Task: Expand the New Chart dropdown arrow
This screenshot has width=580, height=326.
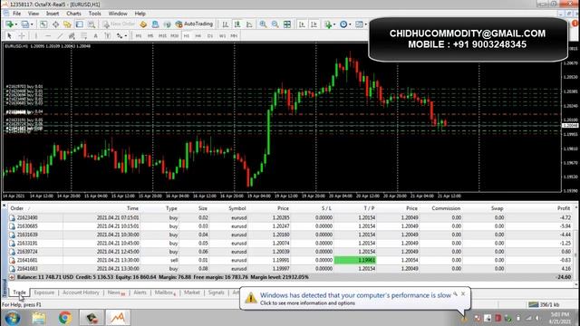Action: [16, 24]
